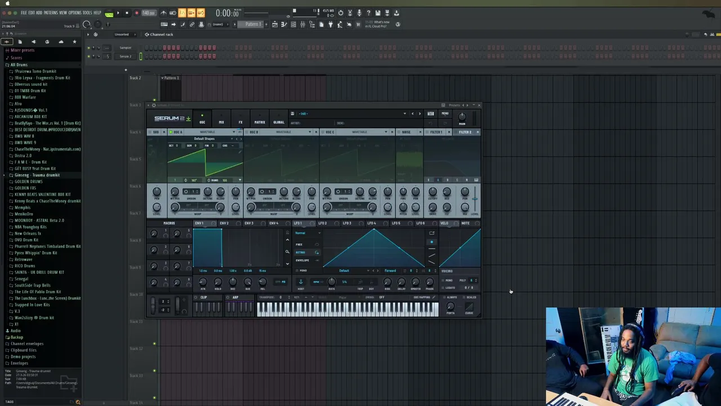Open the 808 Warfare drum kit folder

tap(25, 97)
